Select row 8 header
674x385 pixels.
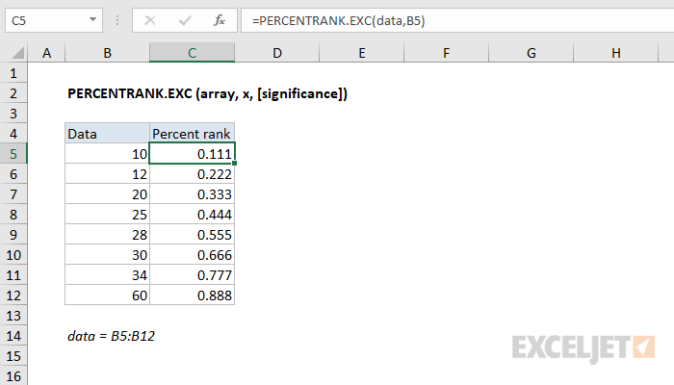[x=13, y=215]
